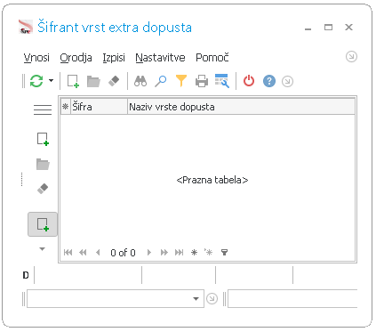This screenshot has height=332, width=376.
Task: Click the binoculars search icon
Action: pos(140,81)
